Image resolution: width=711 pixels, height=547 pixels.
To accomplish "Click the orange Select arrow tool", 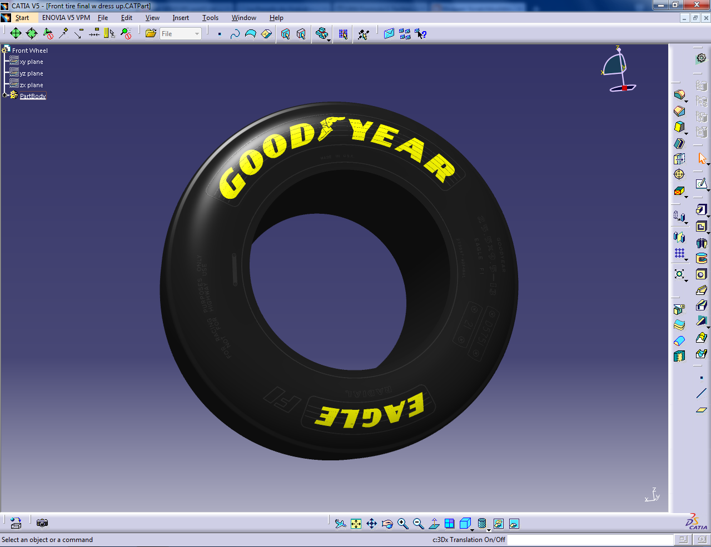I will coord(702,159).
